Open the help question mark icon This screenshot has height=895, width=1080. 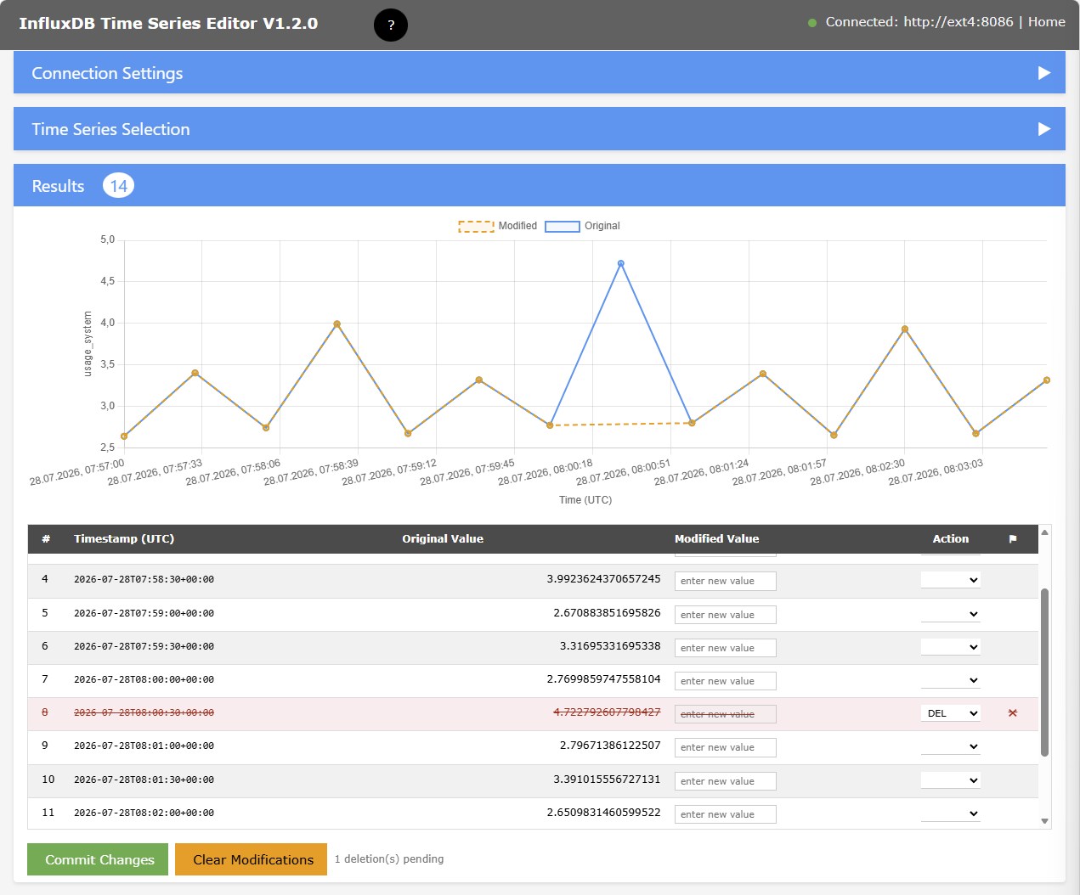click(391, 25)
